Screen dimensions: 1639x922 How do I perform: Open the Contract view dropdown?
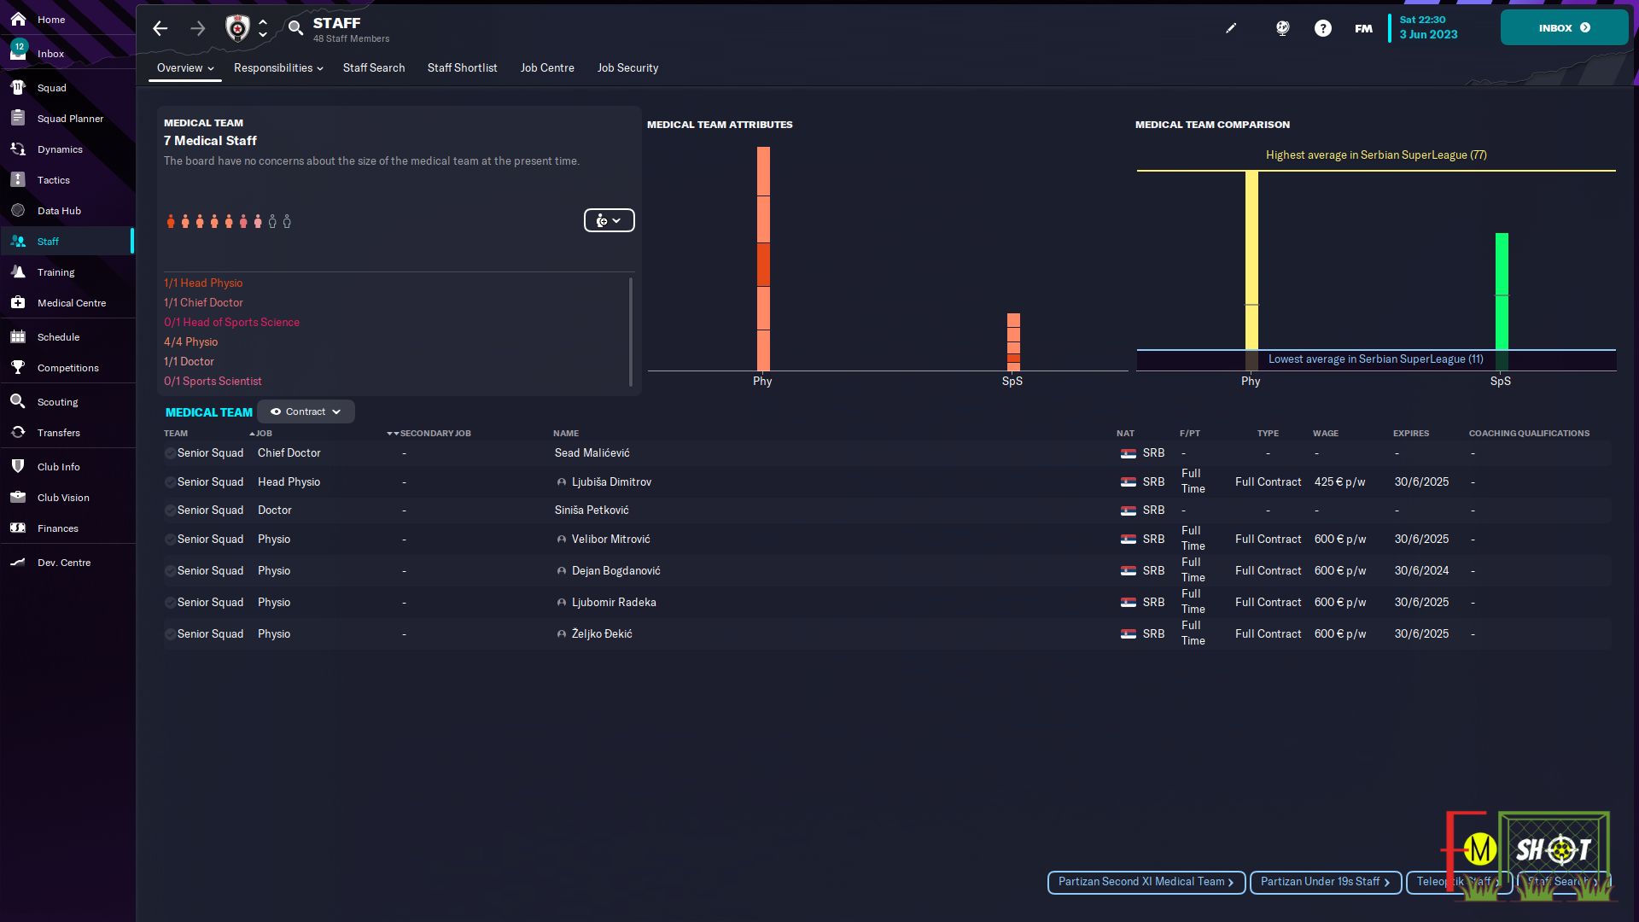(306, 411)
